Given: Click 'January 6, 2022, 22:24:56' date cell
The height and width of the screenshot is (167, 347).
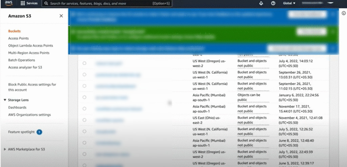Looking at the screenshot, I should point(299,98).
